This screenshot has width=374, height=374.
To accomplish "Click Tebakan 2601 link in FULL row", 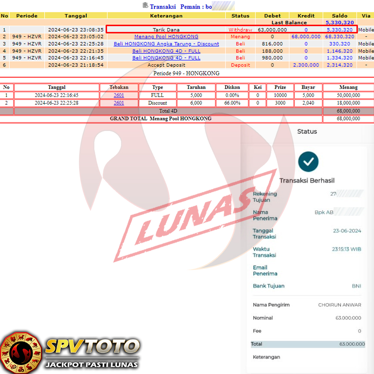I will click(119, 95).
